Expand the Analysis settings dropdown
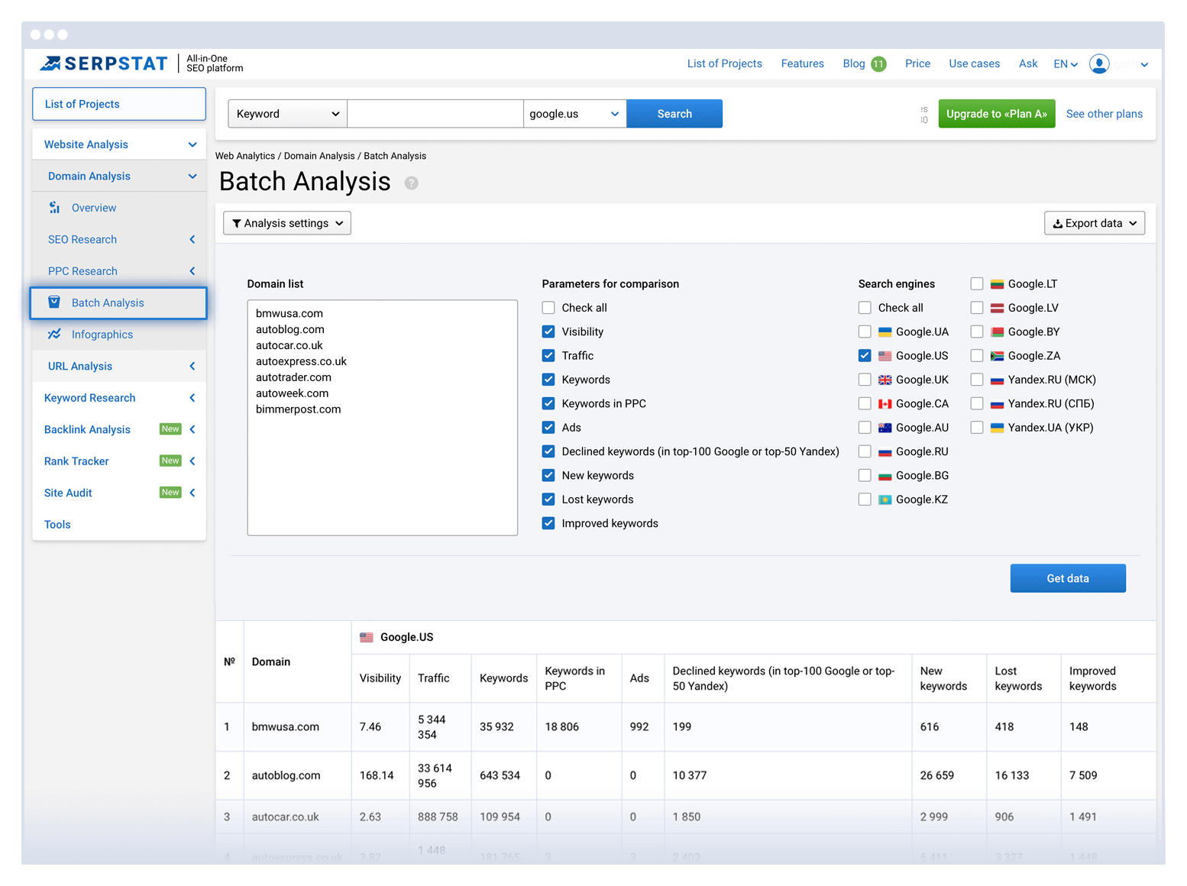The image size is (1187, 886). [287, 223]
